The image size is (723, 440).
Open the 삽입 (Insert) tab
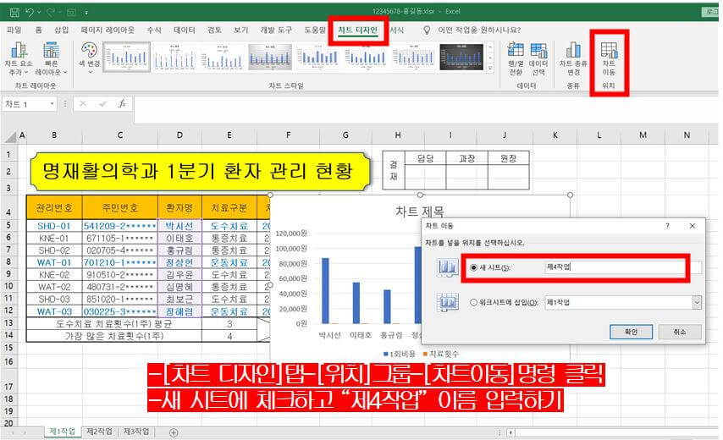pos(61,30)
